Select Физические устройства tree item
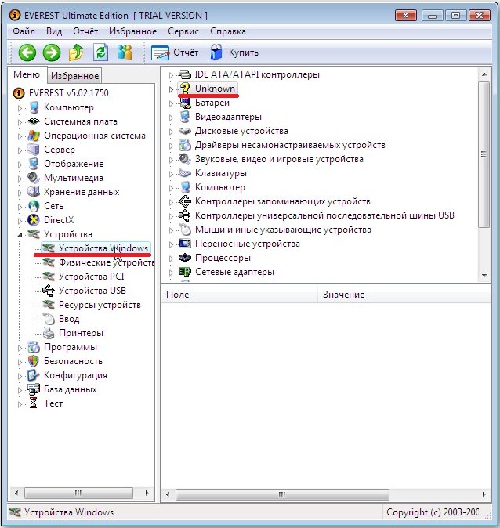The width and height of the screenshot is (500, 528). (106, 262)
